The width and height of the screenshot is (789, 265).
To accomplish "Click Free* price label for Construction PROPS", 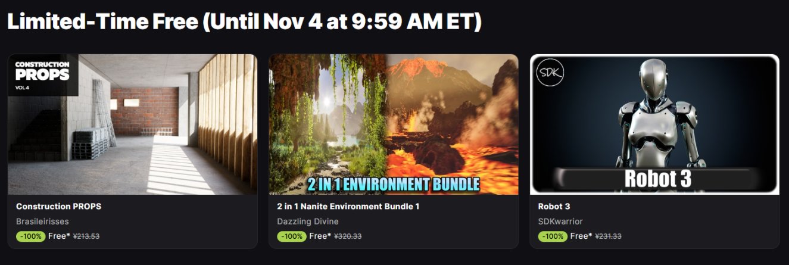I will (x=59, y=236).
